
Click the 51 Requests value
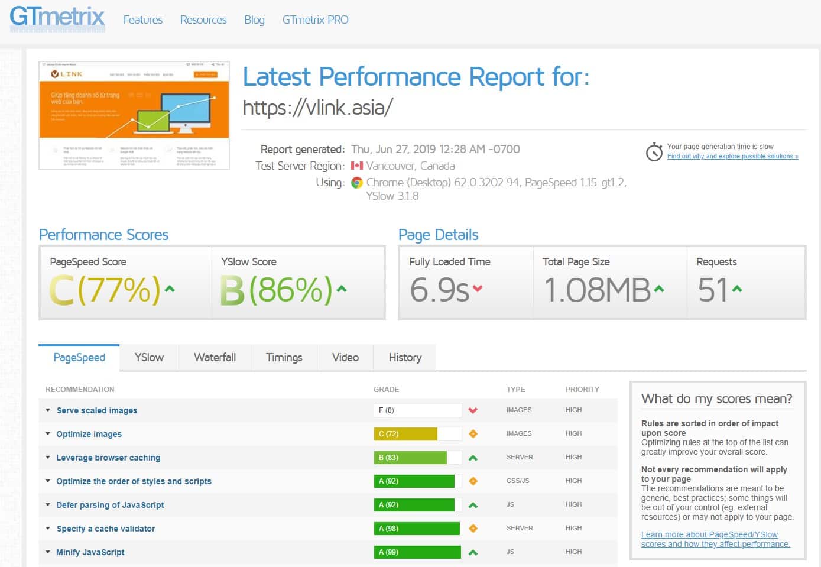point(712,290)
